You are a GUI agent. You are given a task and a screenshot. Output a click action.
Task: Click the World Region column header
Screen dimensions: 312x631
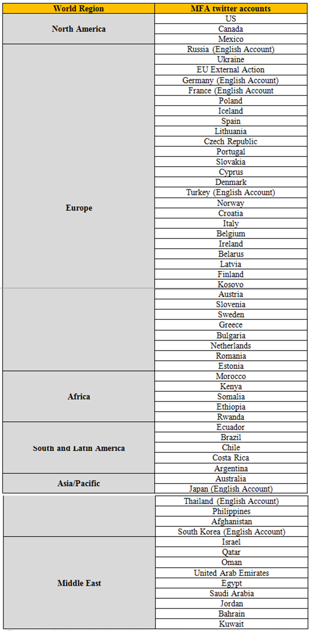coord(78,8)
